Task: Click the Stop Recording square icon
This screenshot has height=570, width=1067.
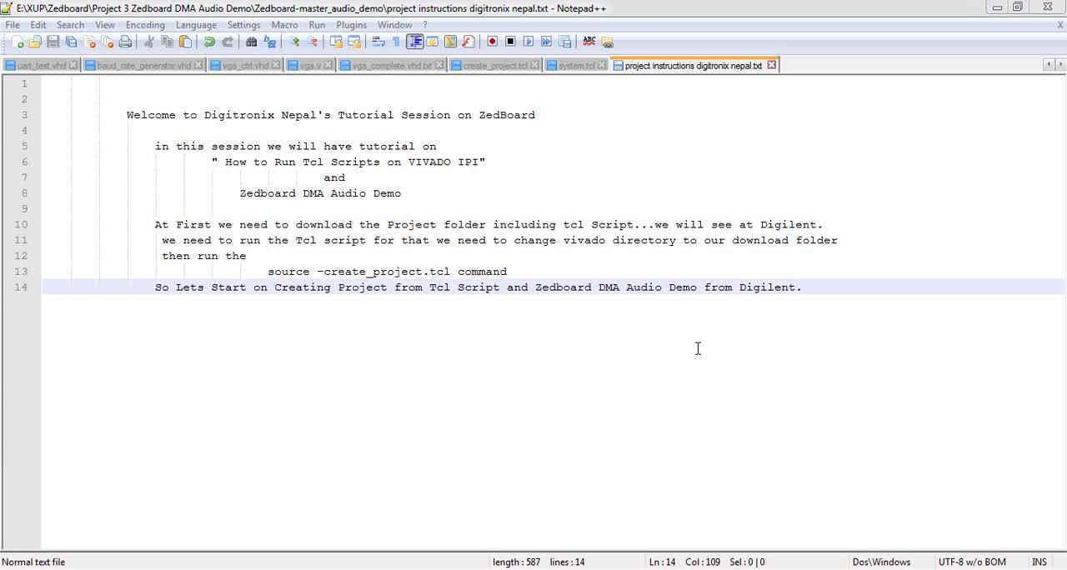Action: pyautogui.click(x=510, y=42)
